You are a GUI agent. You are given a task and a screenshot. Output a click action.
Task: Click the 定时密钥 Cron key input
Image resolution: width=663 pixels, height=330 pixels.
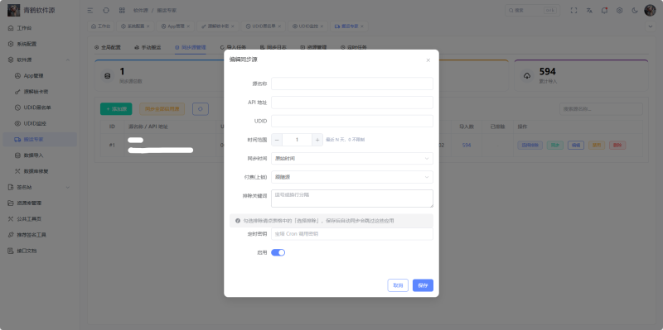351,234
